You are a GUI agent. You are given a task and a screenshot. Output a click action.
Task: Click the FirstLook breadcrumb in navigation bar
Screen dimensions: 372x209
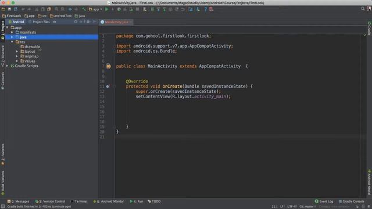click(12, 16)
